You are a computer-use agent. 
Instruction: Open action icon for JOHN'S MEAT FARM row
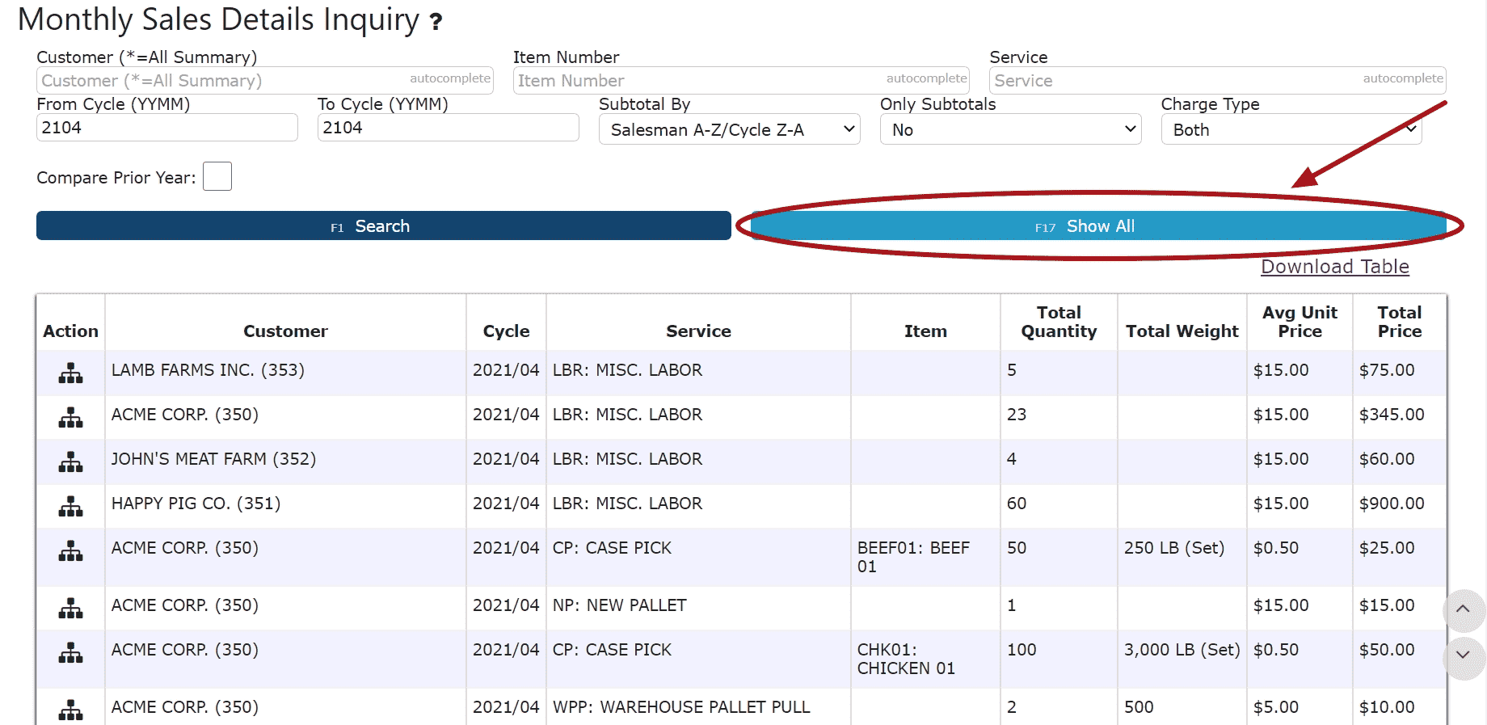pos(70,462)
